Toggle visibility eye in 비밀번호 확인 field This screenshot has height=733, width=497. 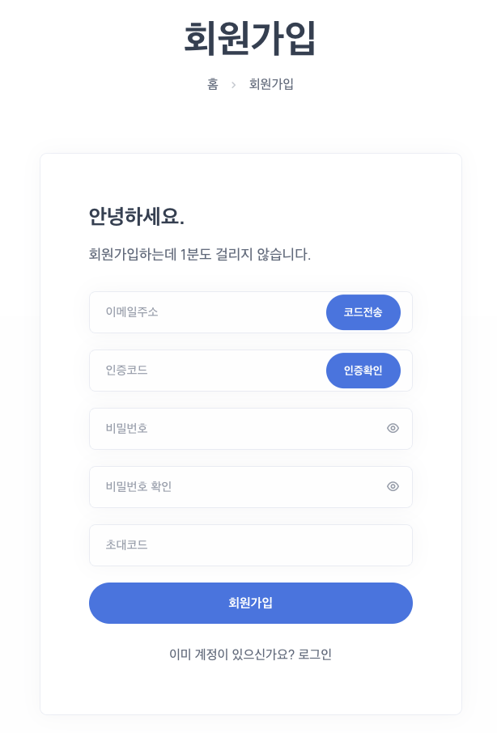393,486
